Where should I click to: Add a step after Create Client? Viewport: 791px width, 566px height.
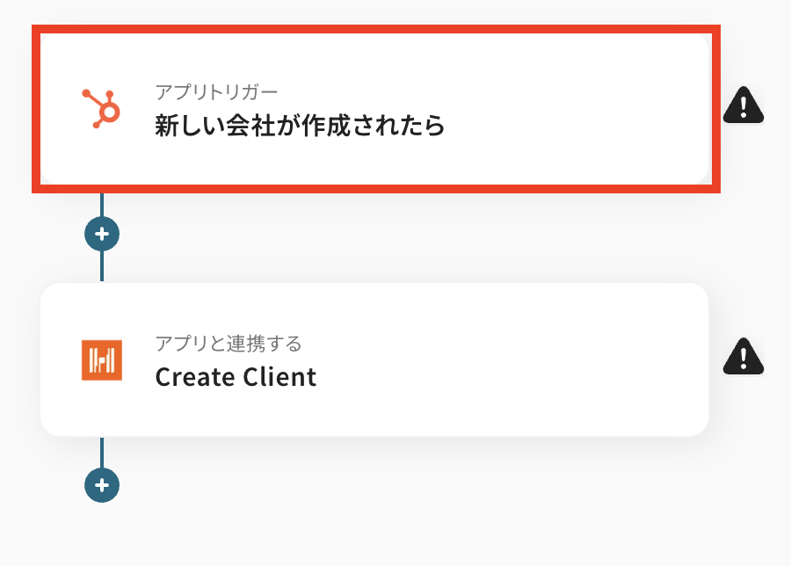102,484
